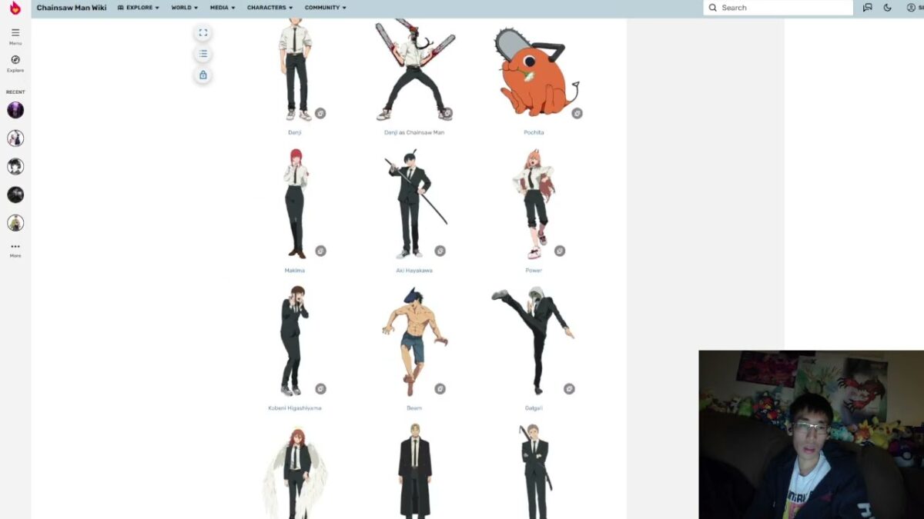This screenshot has width=924, height=519.
Task: Open the Chainsaw Man Wiki title link
Action: point(72,8)
